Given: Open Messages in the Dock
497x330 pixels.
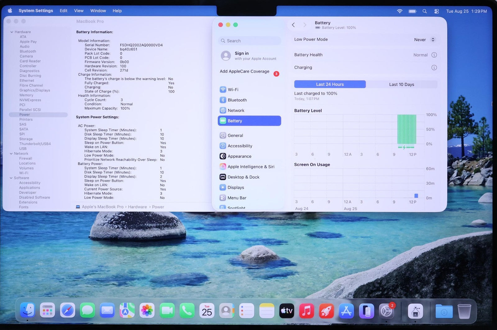Looking at the screenshot, I should pos(87,310).
